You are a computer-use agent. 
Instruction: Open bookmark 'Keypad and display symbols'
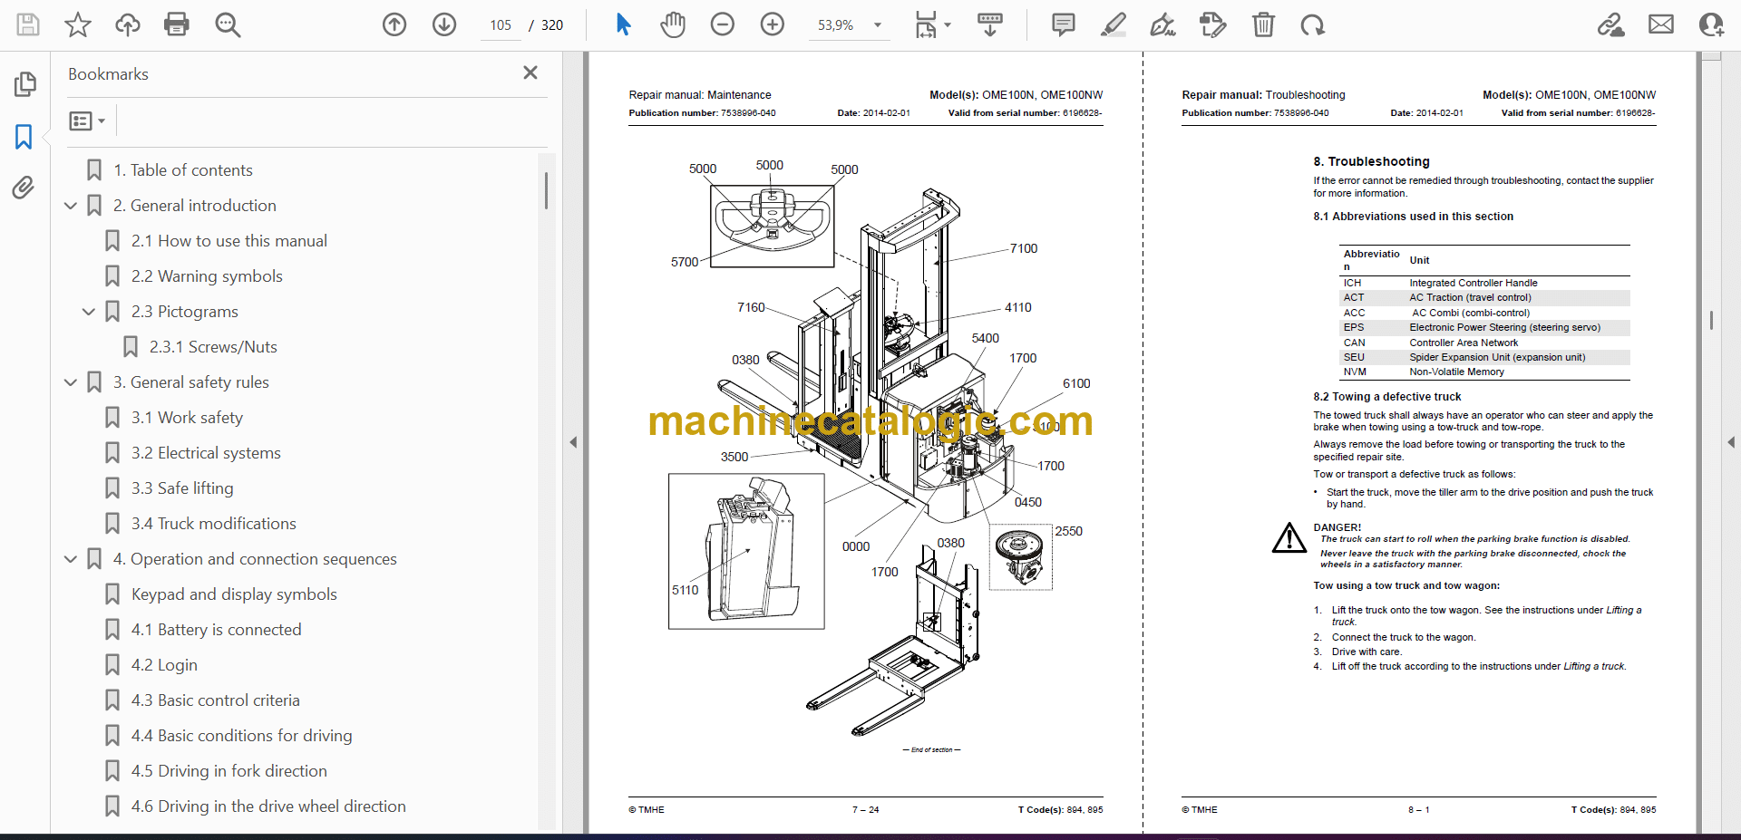tap(234, 594)
